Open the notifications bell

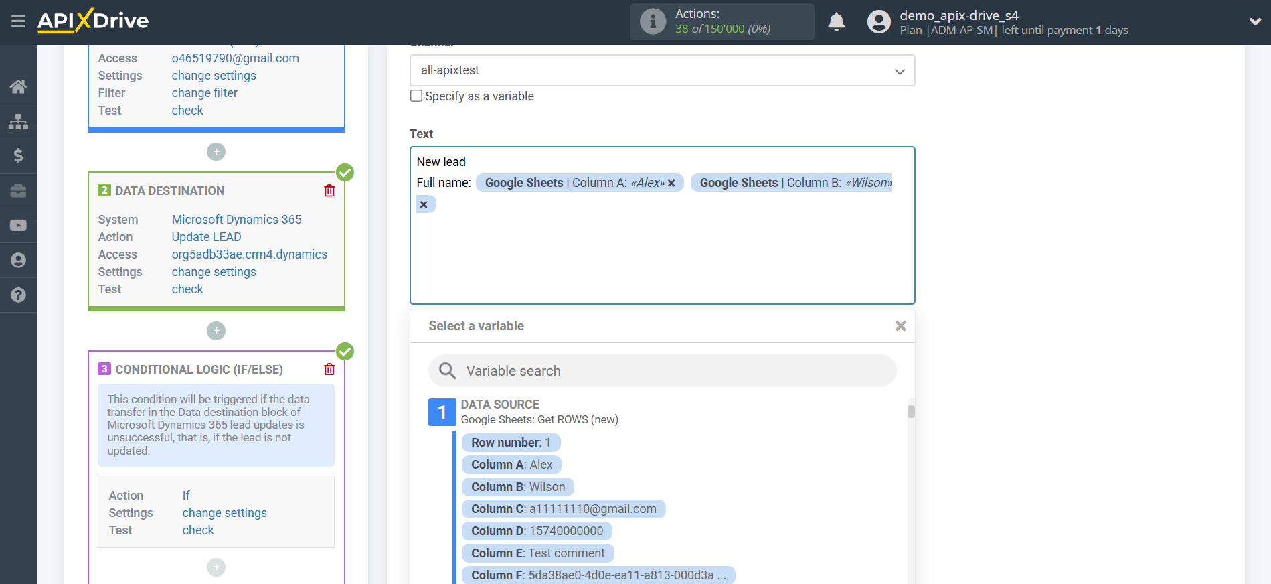(836, 22)
